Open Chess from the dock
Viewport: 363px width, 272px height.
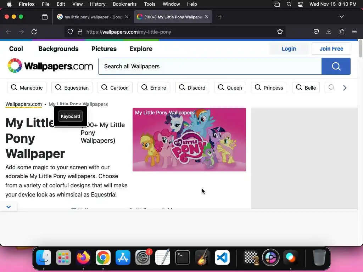point(251,257)
